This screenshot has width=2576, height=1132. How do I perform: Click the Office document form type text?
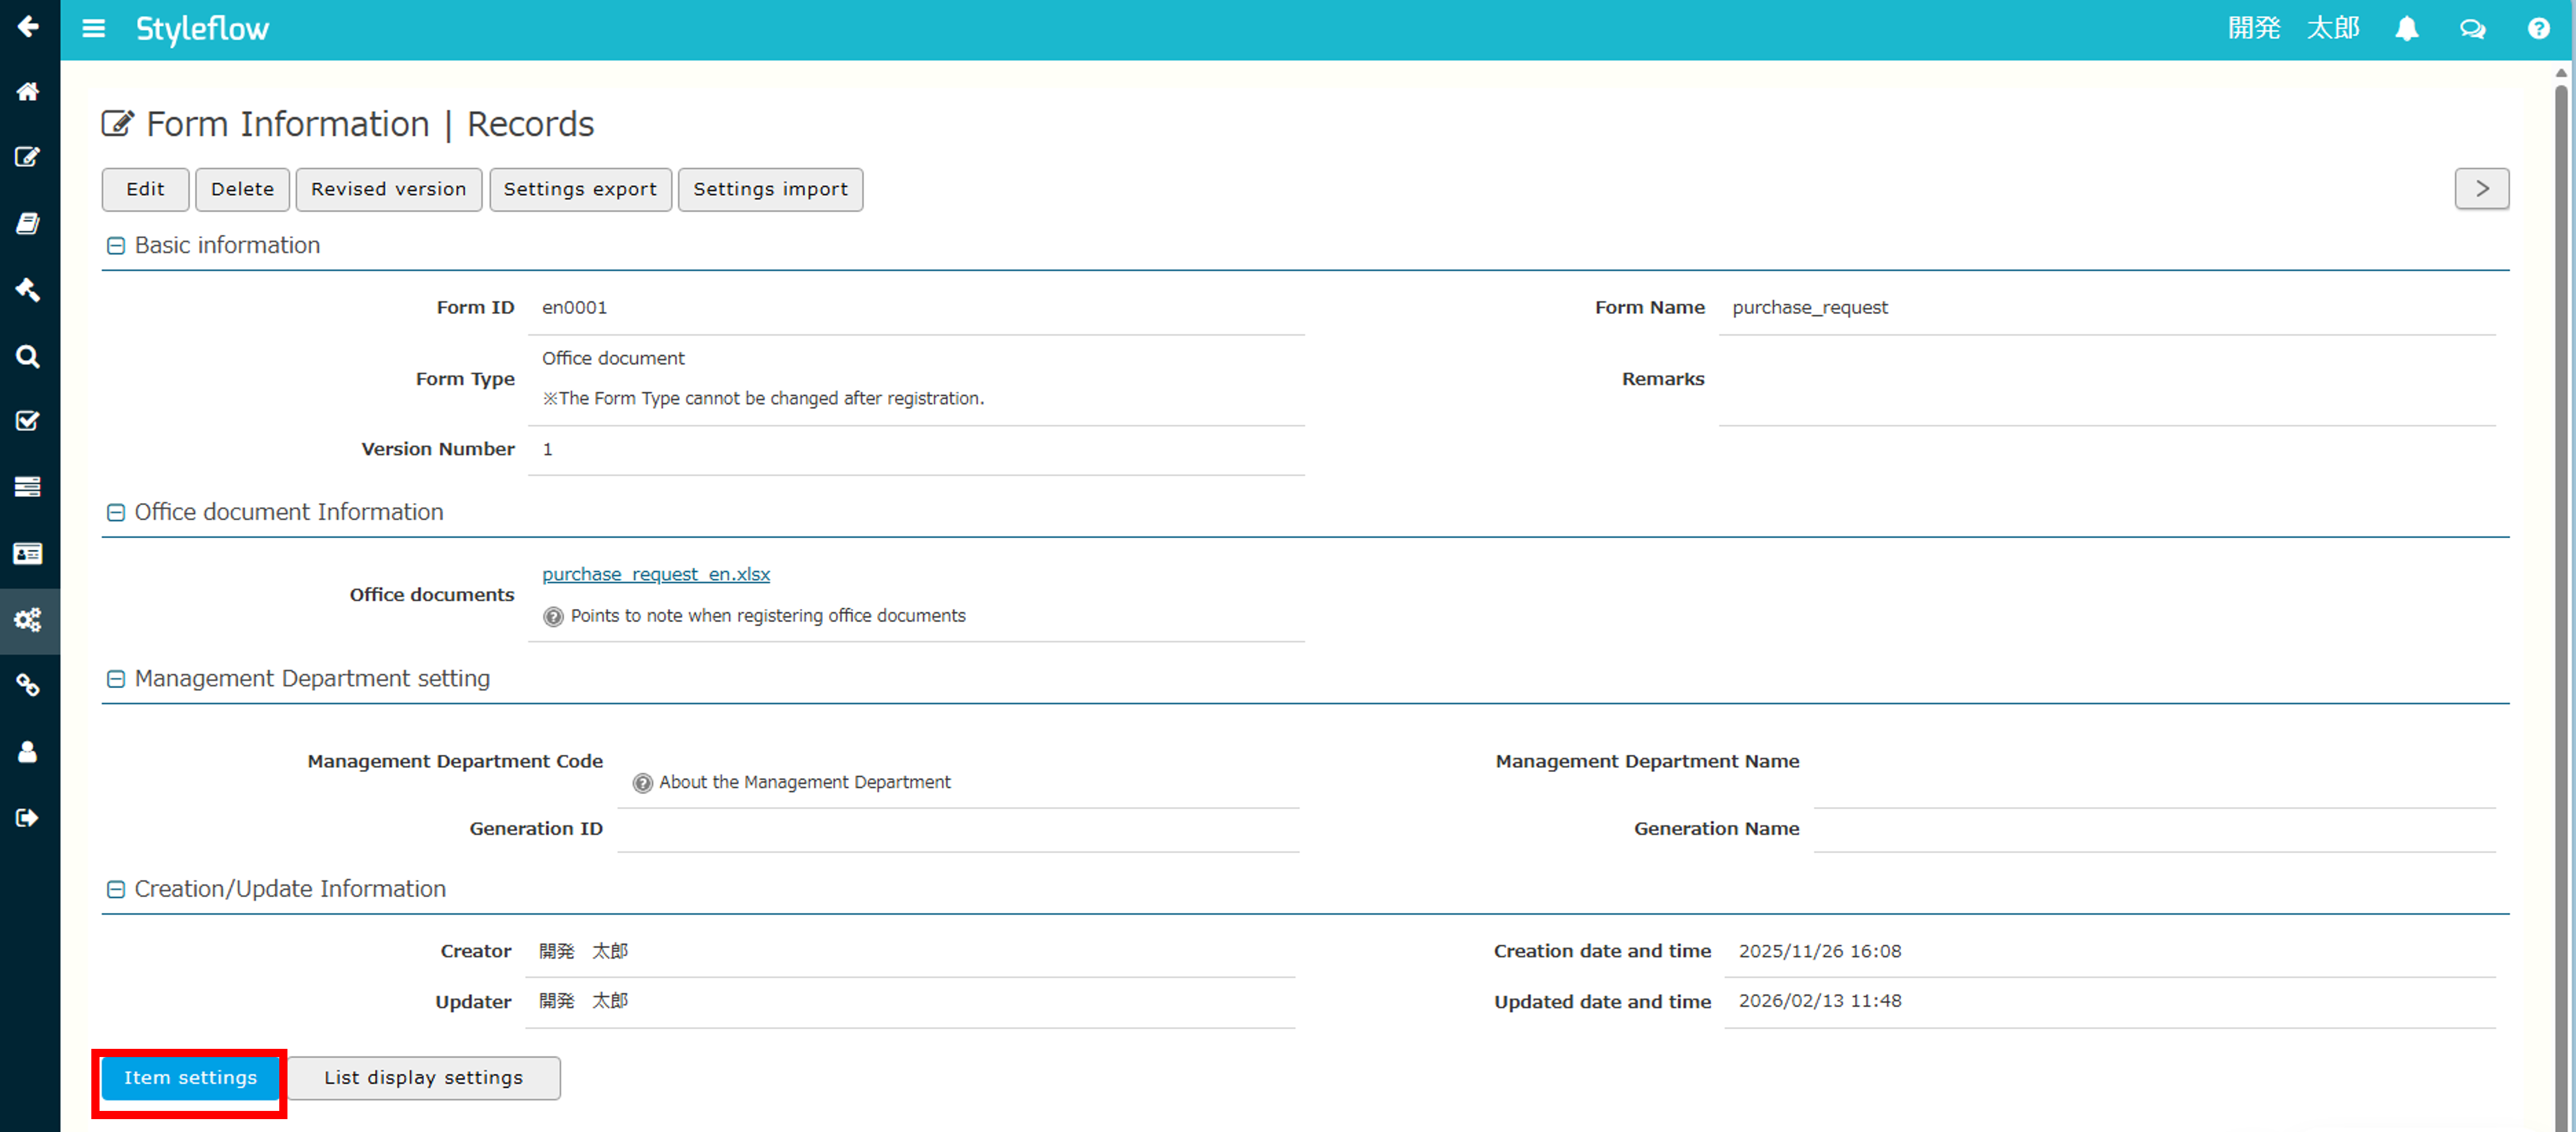tap(613, 358)
